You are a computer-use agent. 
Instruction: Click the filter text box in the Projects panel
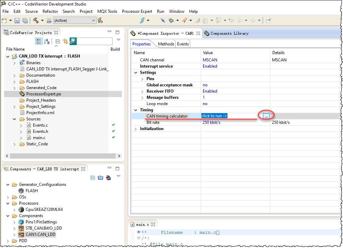point(95,41)
